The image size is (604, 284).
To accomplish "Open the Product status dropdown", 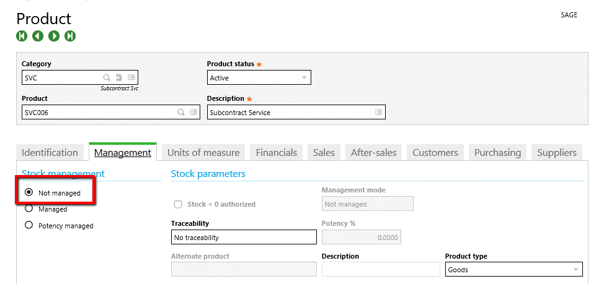I will 304,78.
